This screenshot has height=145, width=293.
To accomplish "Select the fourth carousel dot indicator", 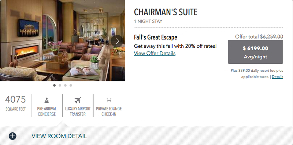I will pyautogui.click(x=71, y=85).
